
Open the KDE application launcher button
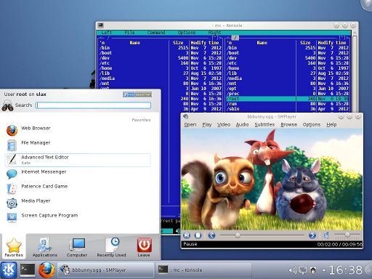pos(9,270)
